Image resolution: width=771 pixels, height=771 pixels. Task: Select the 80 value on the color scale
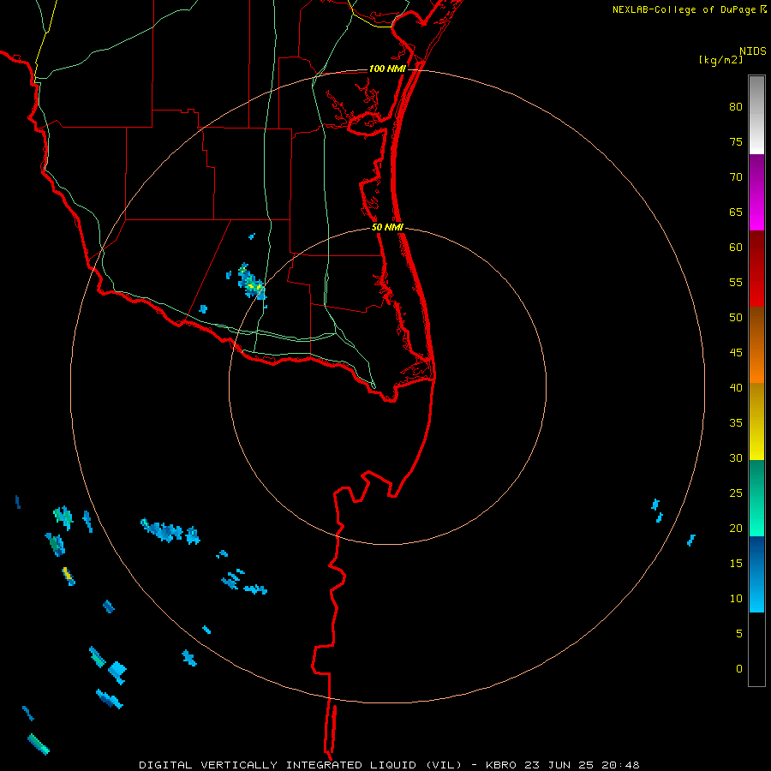click(x=736, y=107)
